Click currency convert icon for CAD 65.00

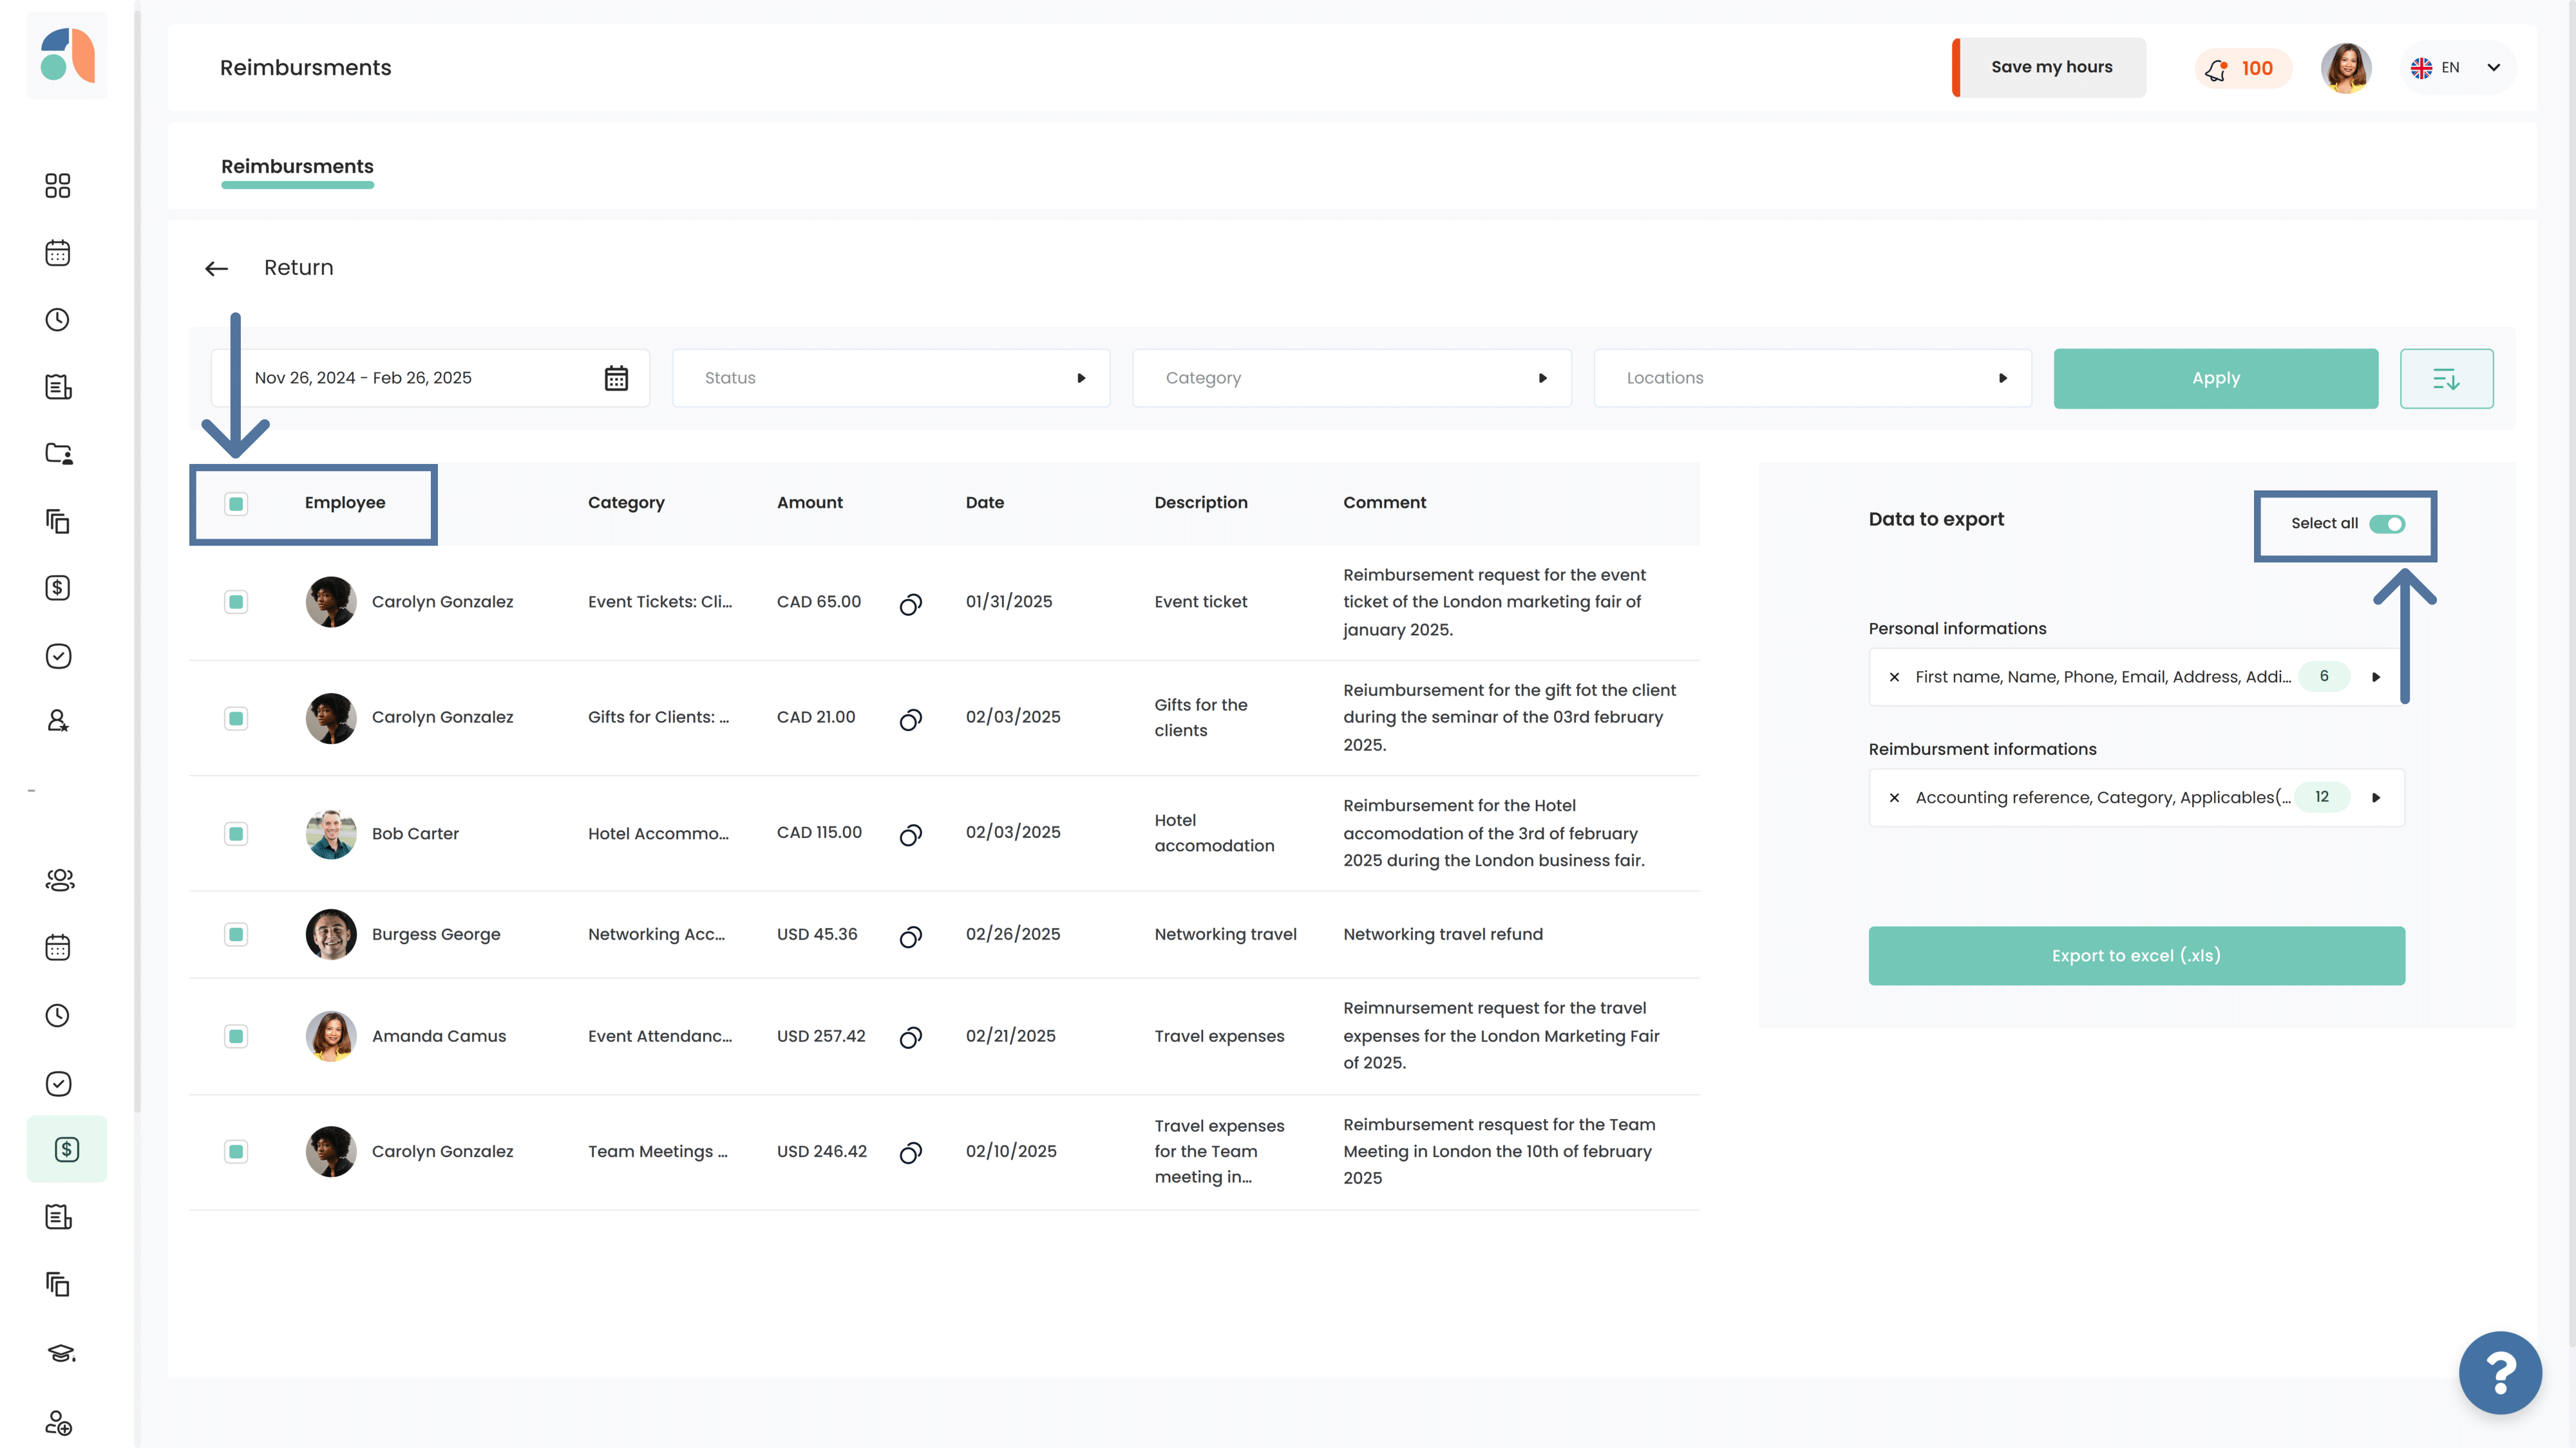click(x=910, y=604)
